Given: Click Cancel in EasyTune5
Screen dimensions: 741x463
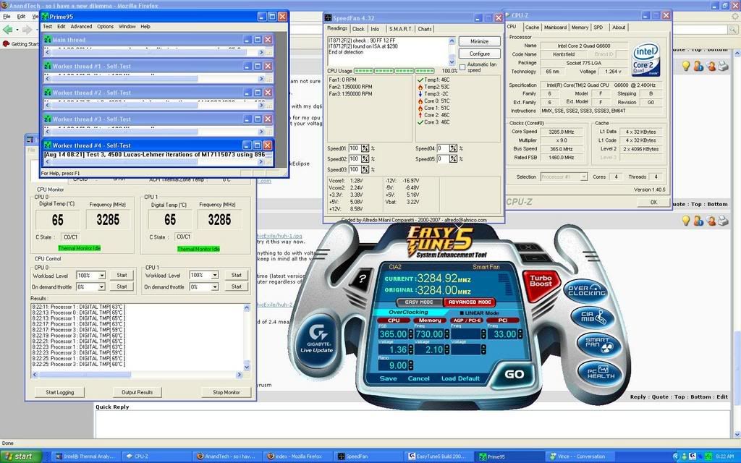Looking at the screenshot, I should pyautogui.click(x=419, y=378).
